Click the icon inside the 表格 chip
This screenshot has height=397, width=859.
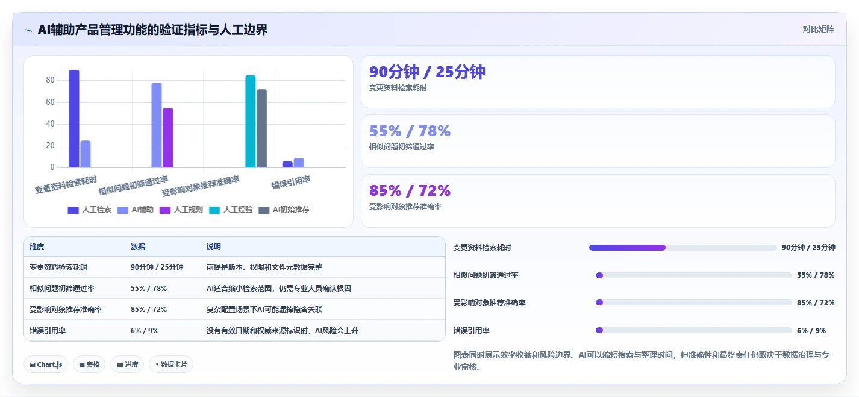[82, 364]
